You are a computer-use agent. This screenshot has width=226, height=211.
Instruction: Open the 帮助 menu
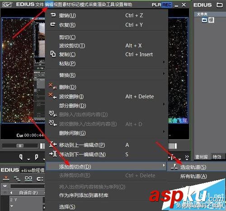pyautogui.click(x=128, y=5)
